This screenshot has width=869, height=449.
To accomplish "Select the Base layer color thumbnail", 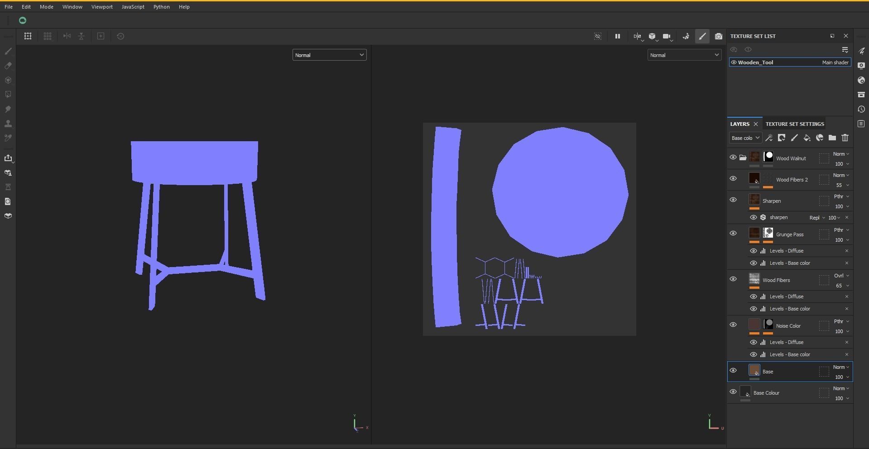I will point(754,371).
